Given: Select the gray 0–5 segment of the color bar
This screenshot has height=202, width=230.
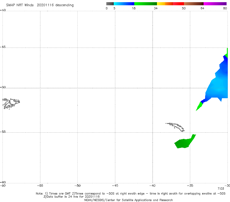Looking at the screenshot, I should [x=110, y=4].
